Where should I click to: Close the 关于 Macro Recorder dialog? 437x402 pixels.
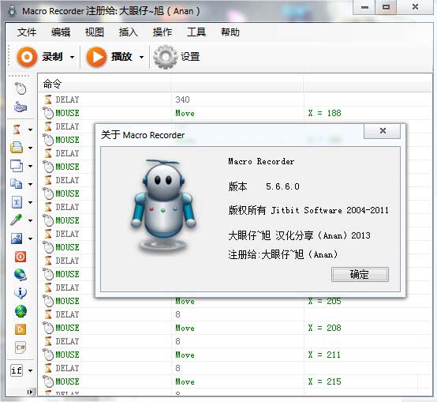click(x=382, y=131)
